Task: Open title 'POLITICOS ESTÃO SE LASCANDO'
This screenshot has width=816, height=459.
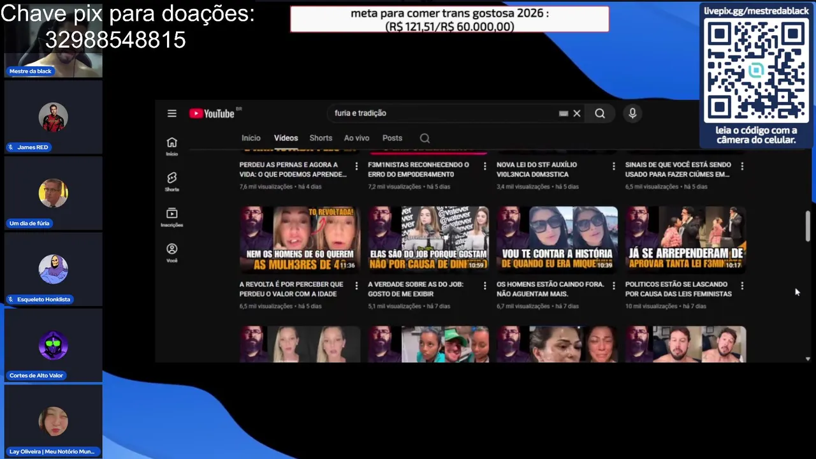Action: [678, 289]
